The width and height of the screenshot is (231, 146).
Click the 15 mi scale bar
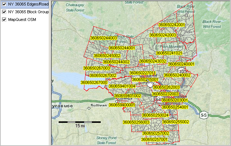[80, 122]
